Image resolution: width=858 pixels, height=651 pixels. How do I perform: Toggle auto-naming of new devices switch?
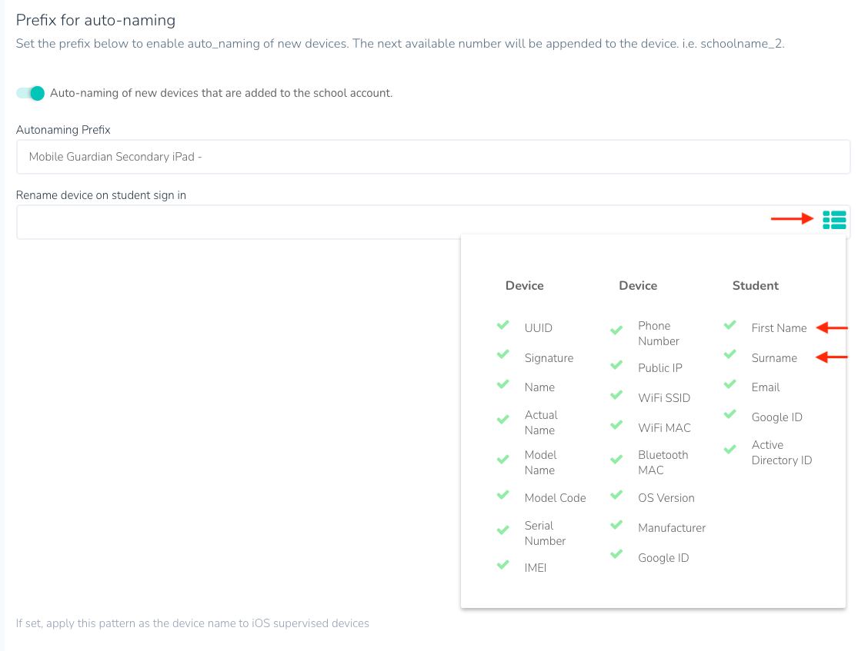(31, 93)
